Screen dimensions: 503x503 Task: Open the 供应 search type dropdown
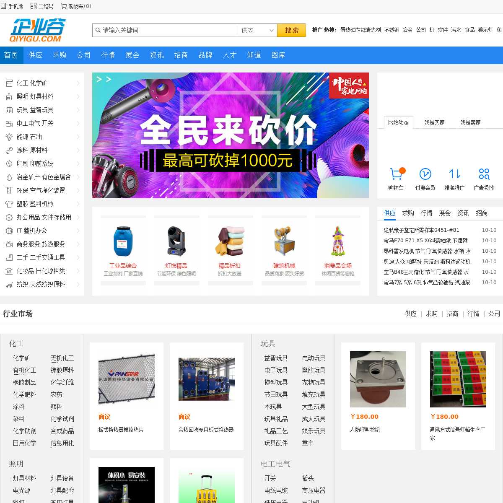tap(257, 30)
